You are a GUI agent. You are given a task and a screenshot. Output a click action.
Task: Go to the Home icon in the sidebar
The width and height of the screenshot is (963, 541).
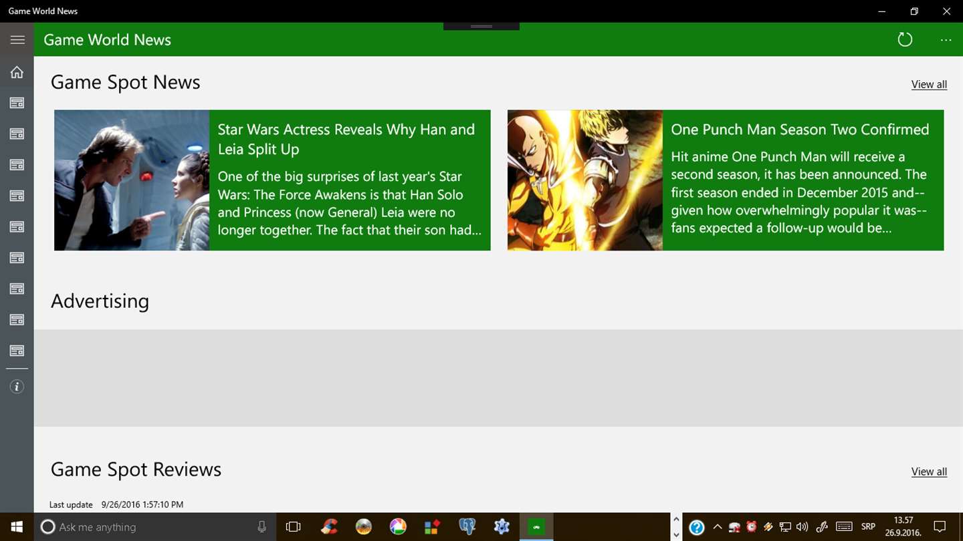[x=17, y=72]
